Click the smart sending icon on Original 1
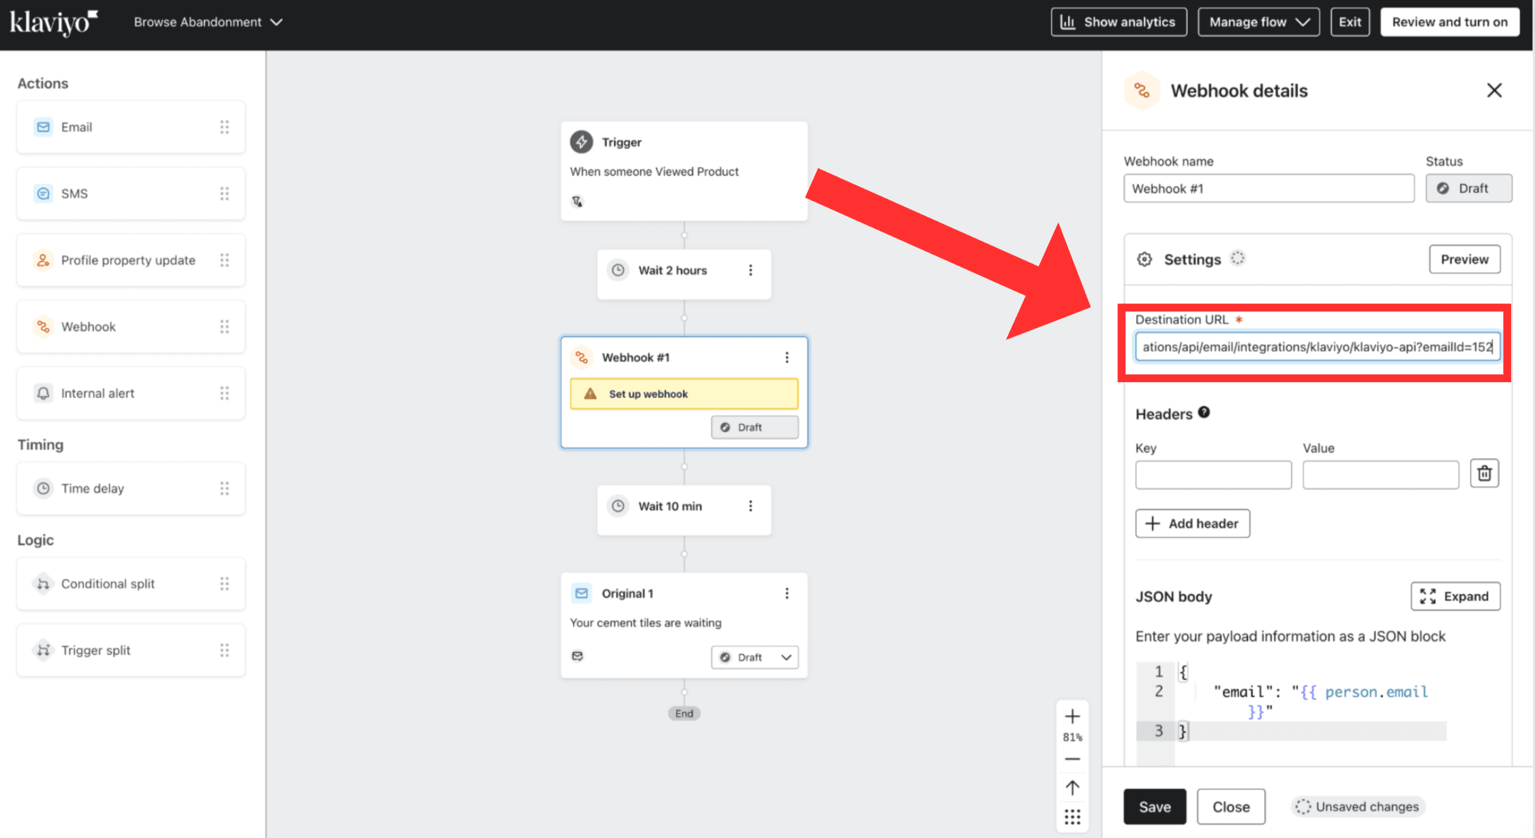The image size is (1535, 838). pyautogui.click(x=577, y=656)
